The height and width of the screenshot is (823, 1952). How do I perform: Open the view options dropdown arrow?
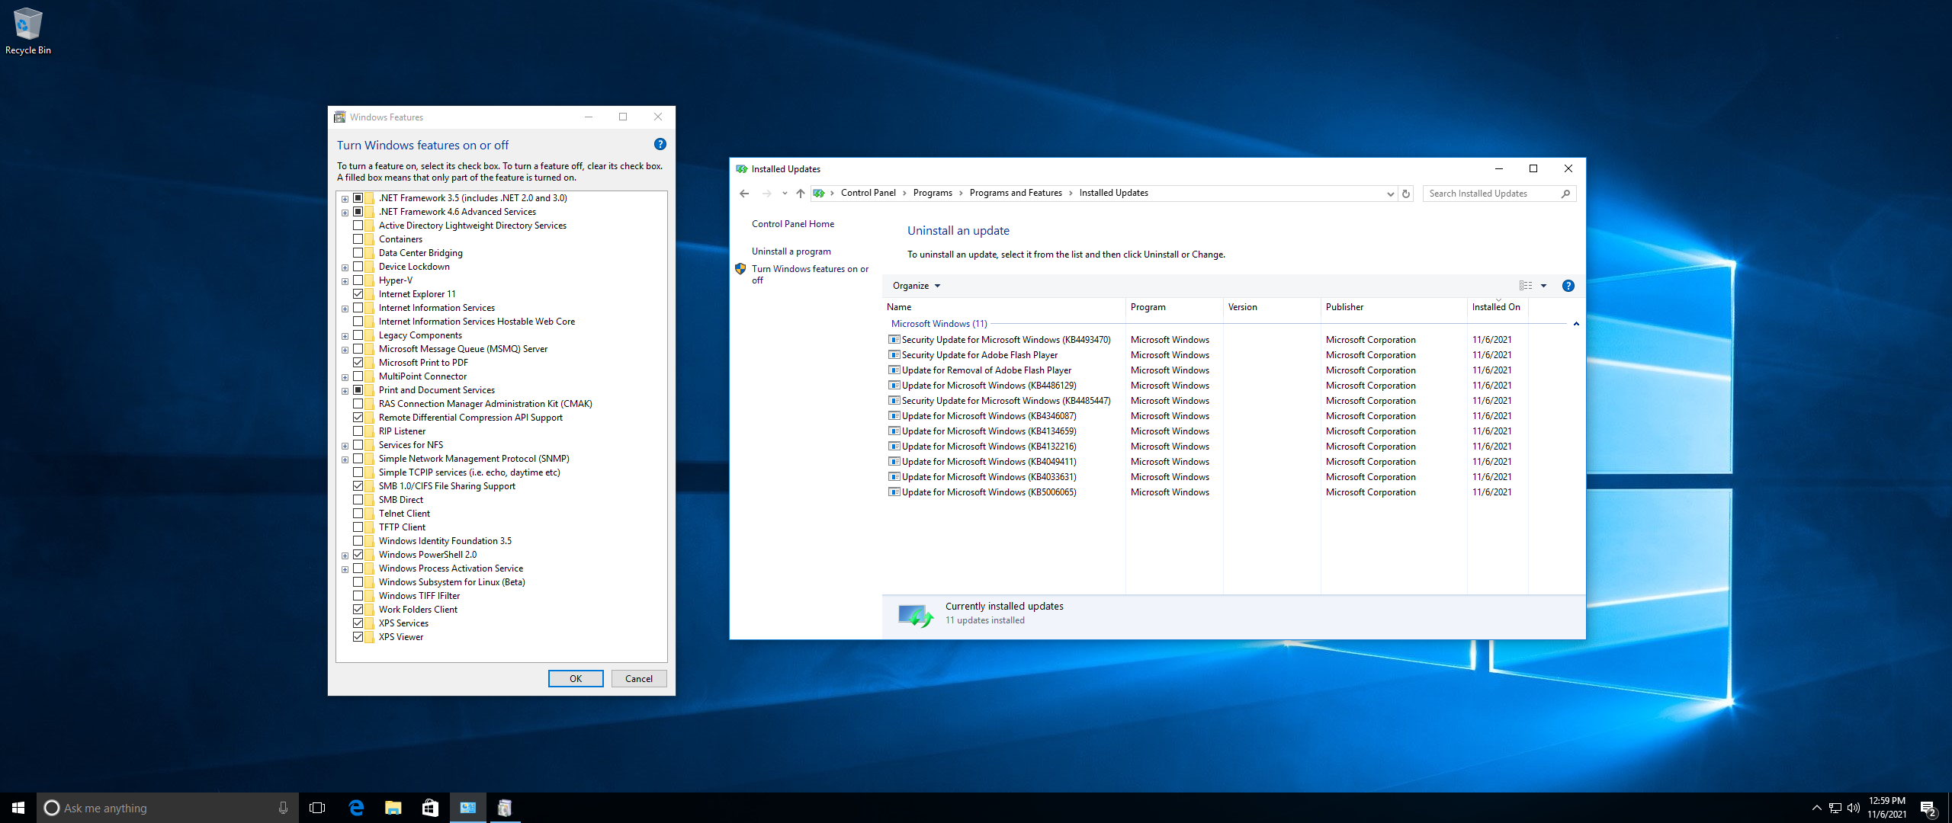pyautogui.click(x=1544, y=286)
